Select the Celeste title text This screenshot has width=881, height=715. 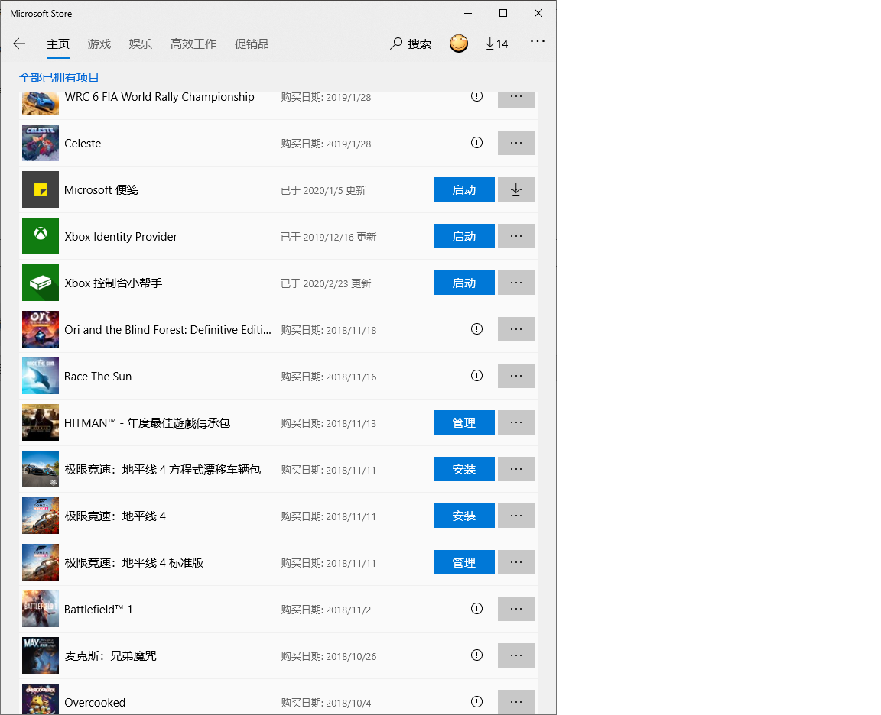pos(83,144)
